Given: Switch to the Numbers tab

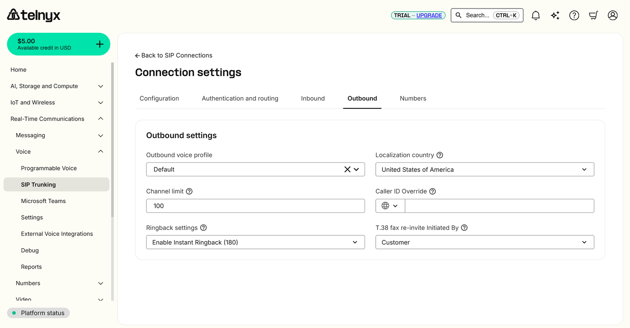Looking at the screenshot, I should [413, 99].
